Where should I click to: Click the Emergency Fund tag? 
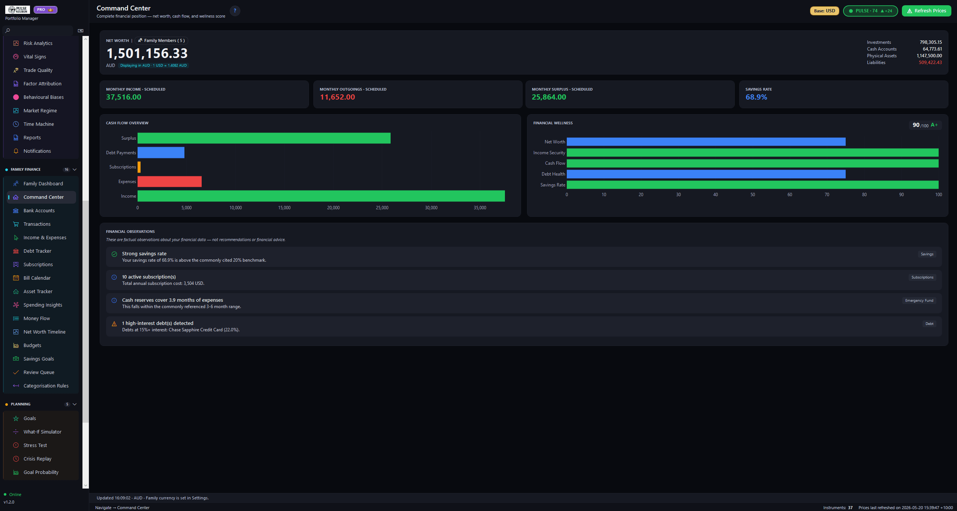coord(919,301)
